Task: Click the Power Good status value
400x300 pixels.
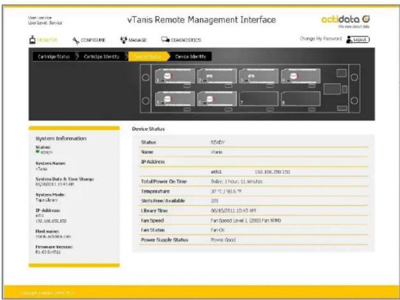Action: (x=223, y=240)
